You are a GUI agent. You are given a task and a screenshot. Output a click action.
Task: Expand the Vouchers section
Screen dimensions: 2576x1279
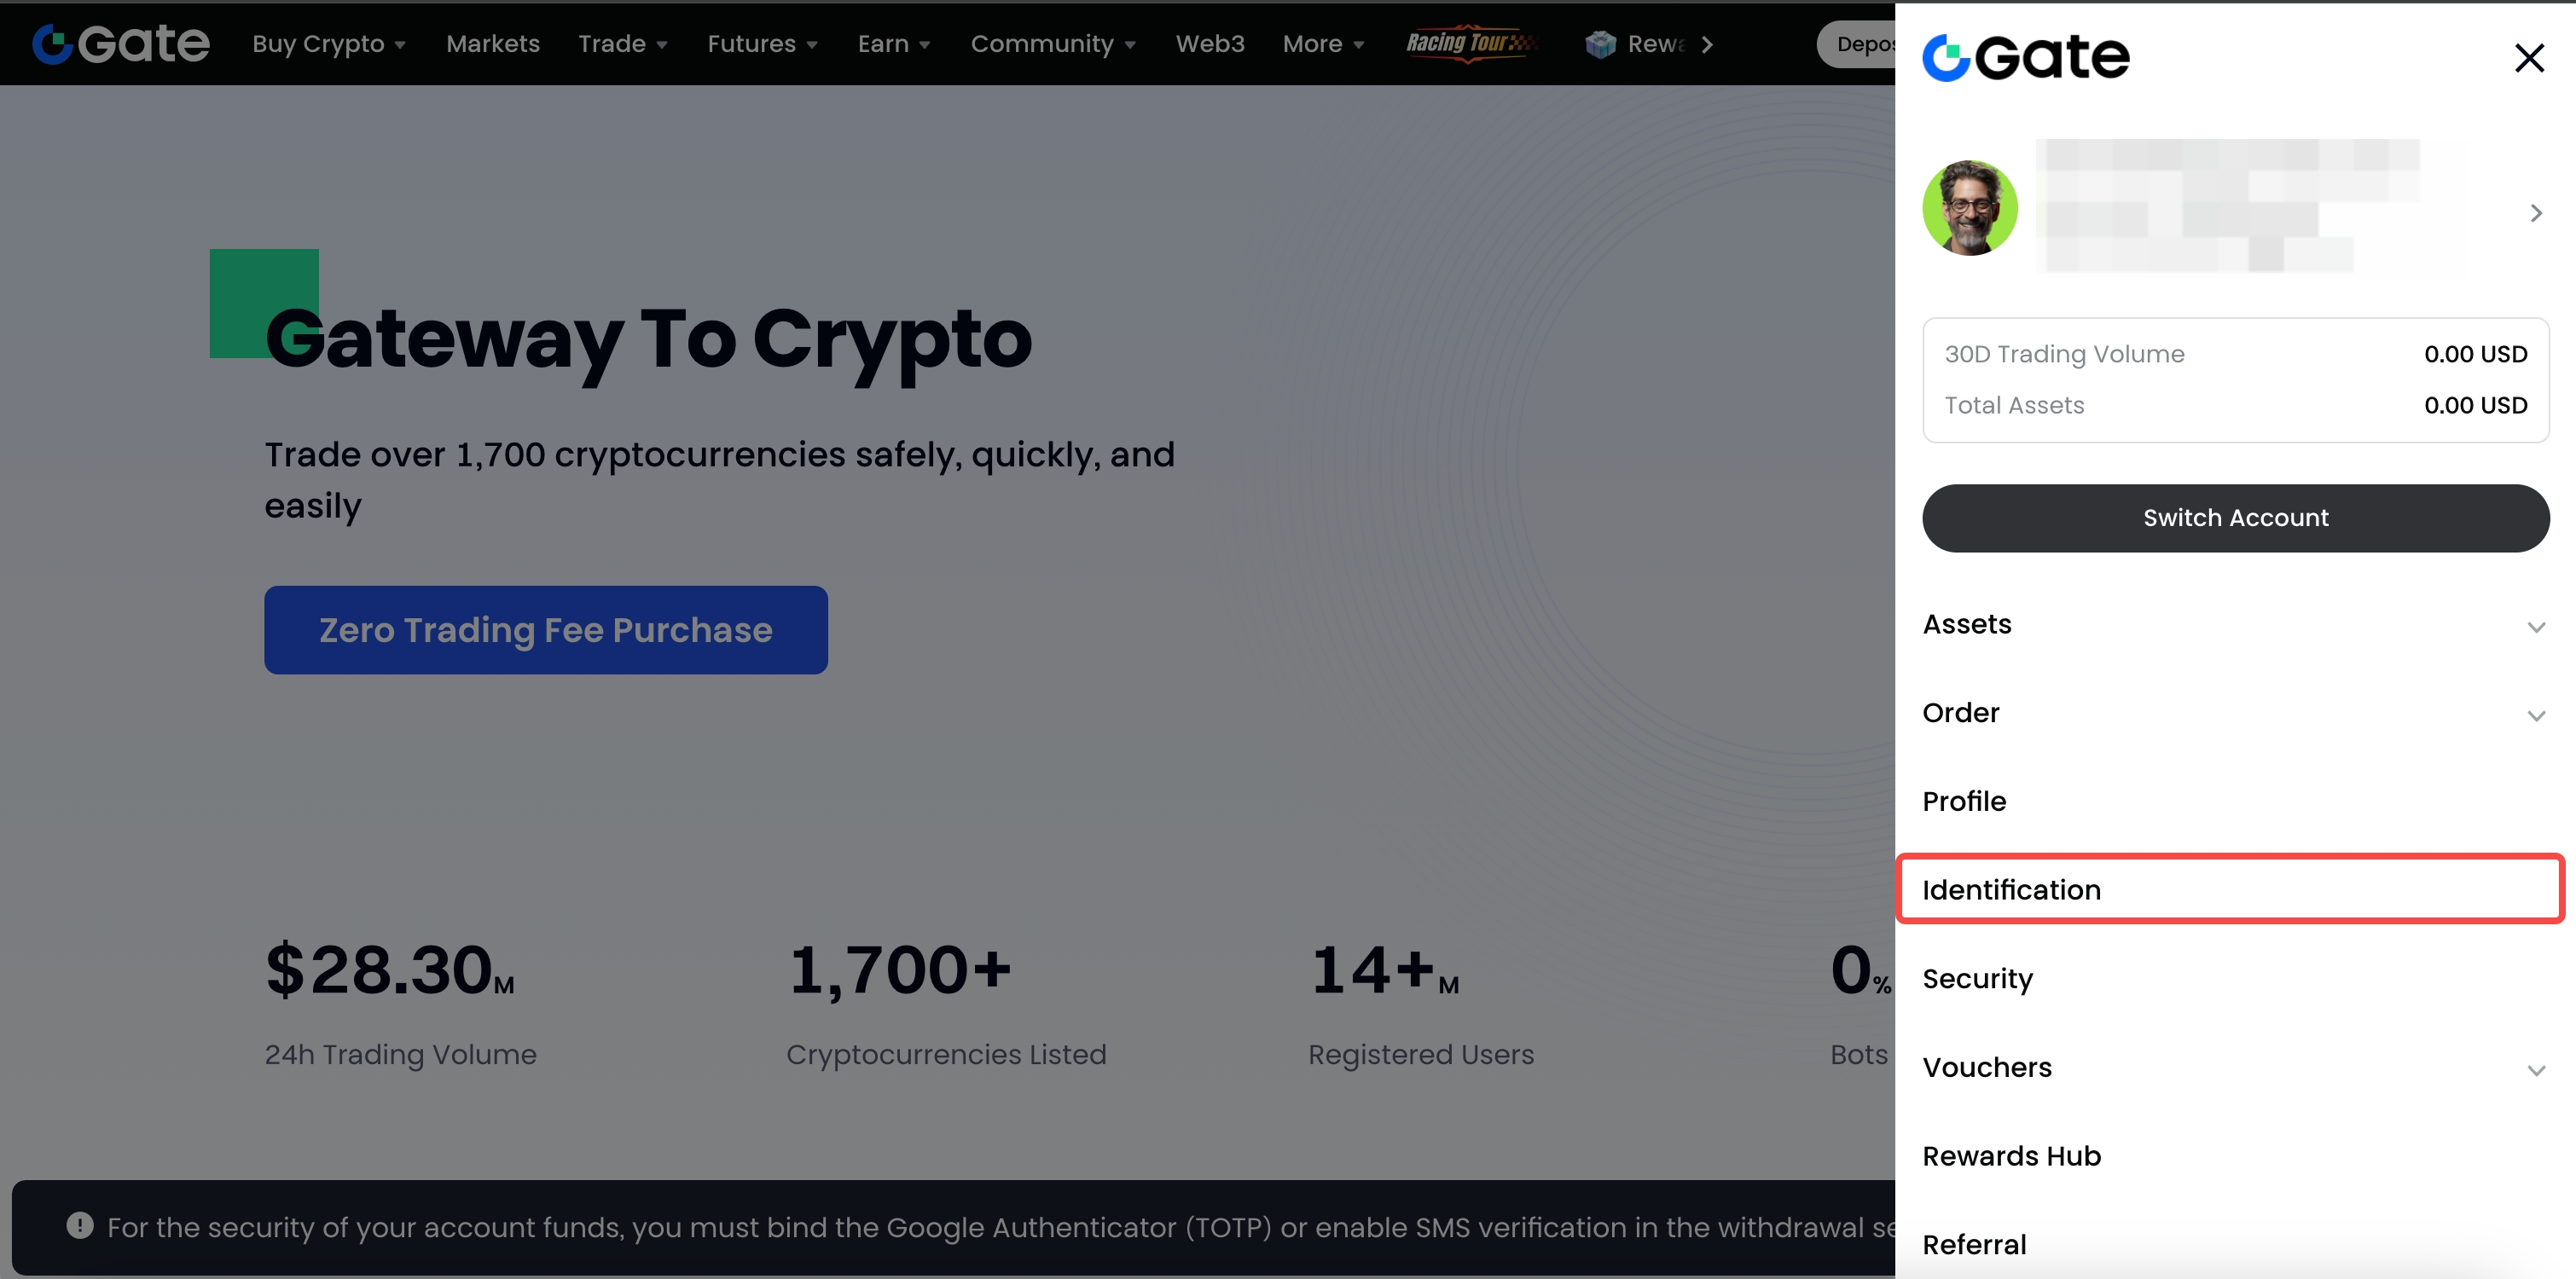pos(2535,1070)
